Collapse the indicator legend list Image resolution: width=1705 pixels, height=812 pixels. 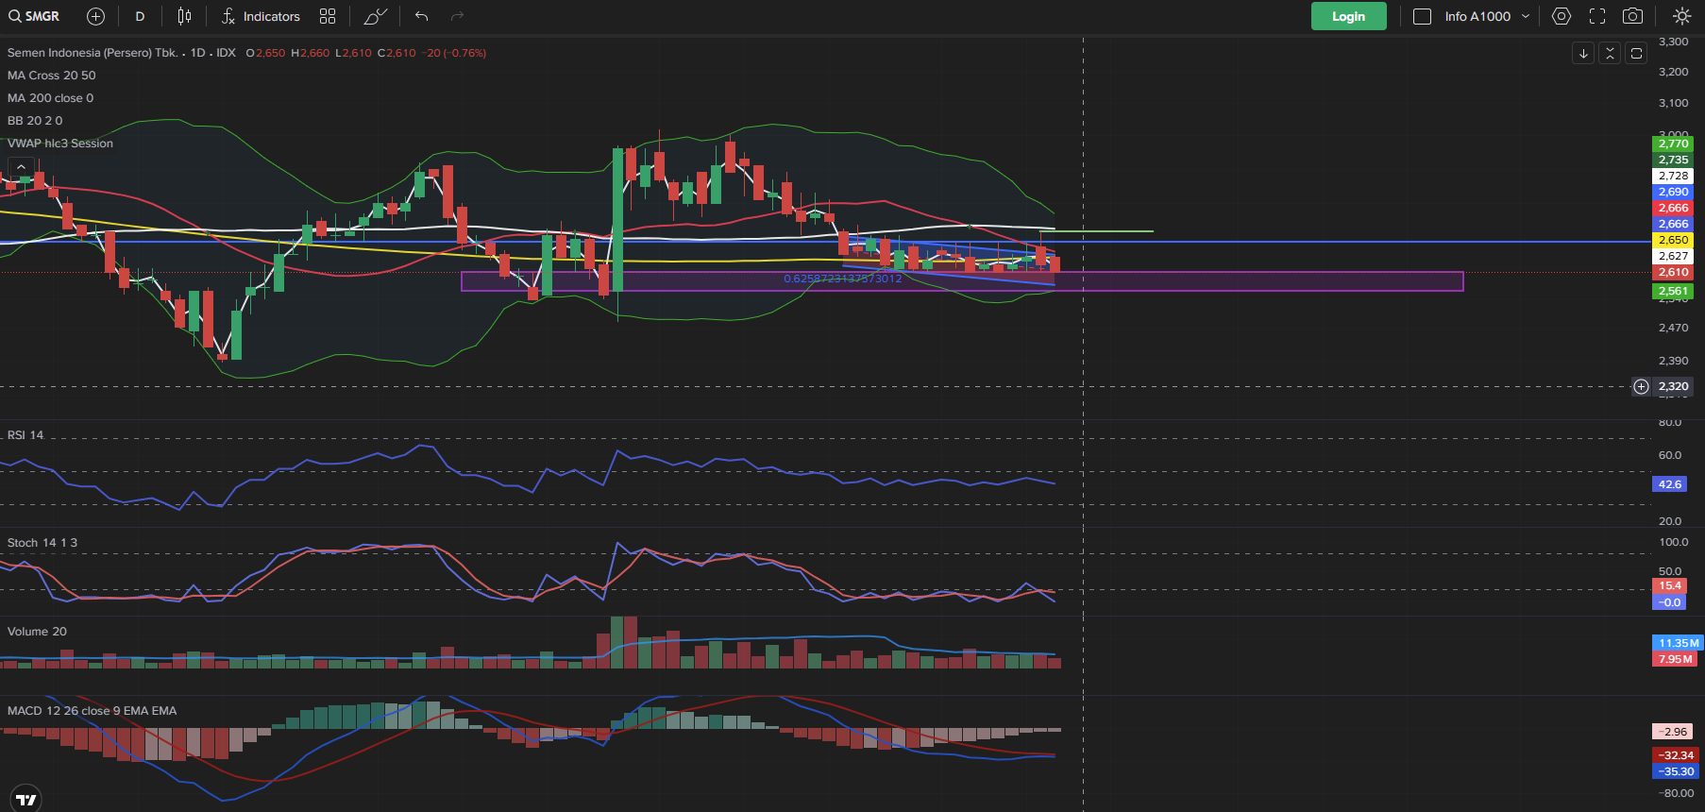point(21,167)
